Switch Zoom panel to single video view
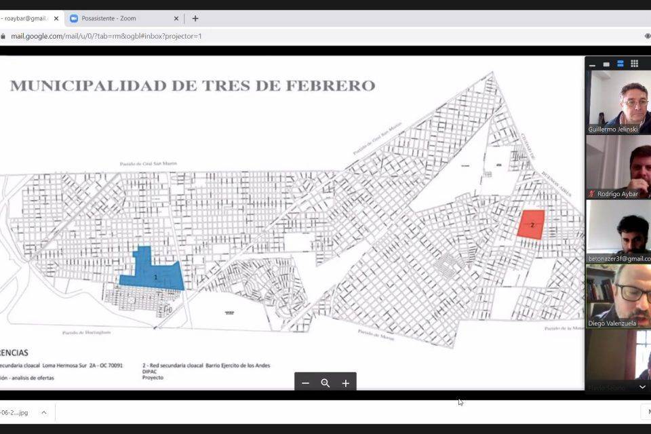 click(x=606, y=64)
